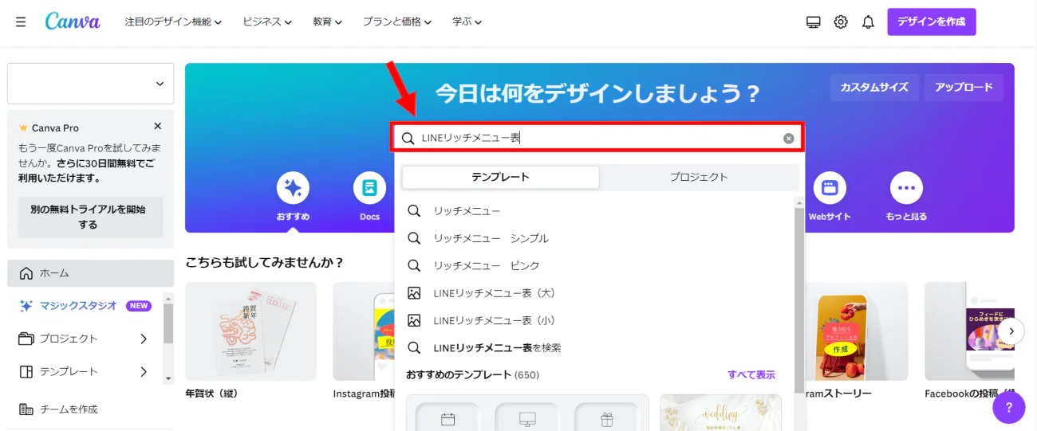1037x431 pixels.
Task: Open the Instagram投稿 thumbnail
Action: 364,331
